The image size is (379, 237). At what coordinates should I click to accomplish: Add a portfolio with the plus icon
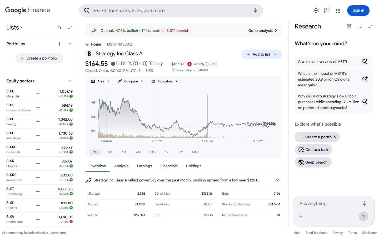click(x=59, y=44)
